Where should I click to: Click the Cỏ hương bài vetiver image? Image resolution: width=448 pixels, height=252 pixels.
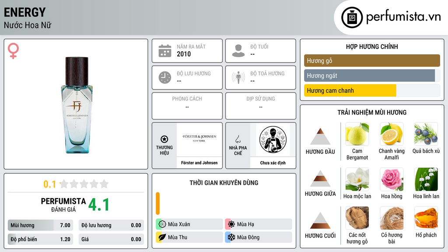point(392,218)
